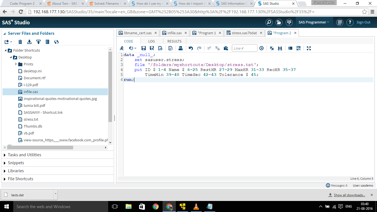Screen dimensions: 377x212
Task: Maximize the editor view with fullscreen icon
Action: pos(309,48)
